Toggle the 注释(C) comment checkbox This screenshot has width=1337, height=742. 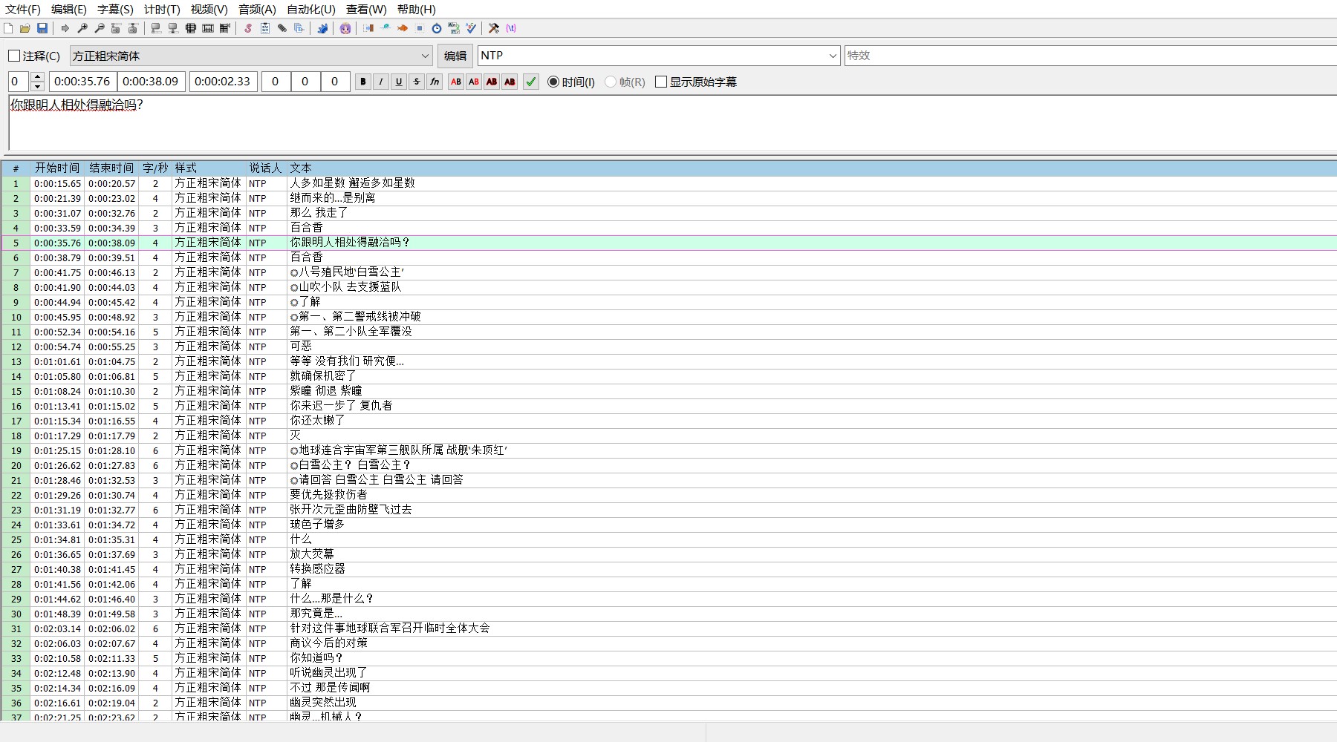pos(14,56)
